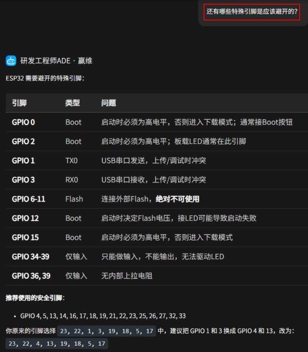Viewport: 308px width, 352px height.
Task: Click 仅输入 in the GPIO 36, 39 row
Action: pyautogui.click(x=76, y=276)
